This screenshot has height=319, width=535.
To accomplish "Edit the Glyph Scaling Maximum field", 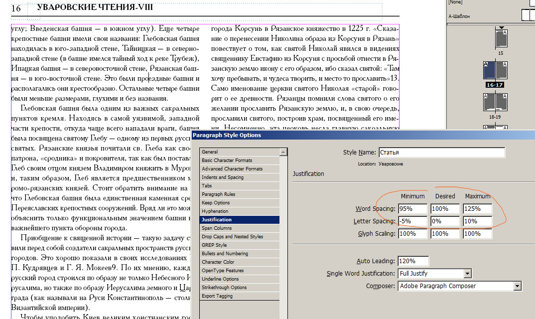I will pos(477,234).
